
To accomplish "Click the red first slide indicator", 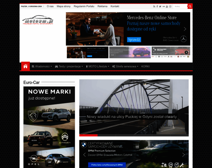I will [88, 135].
